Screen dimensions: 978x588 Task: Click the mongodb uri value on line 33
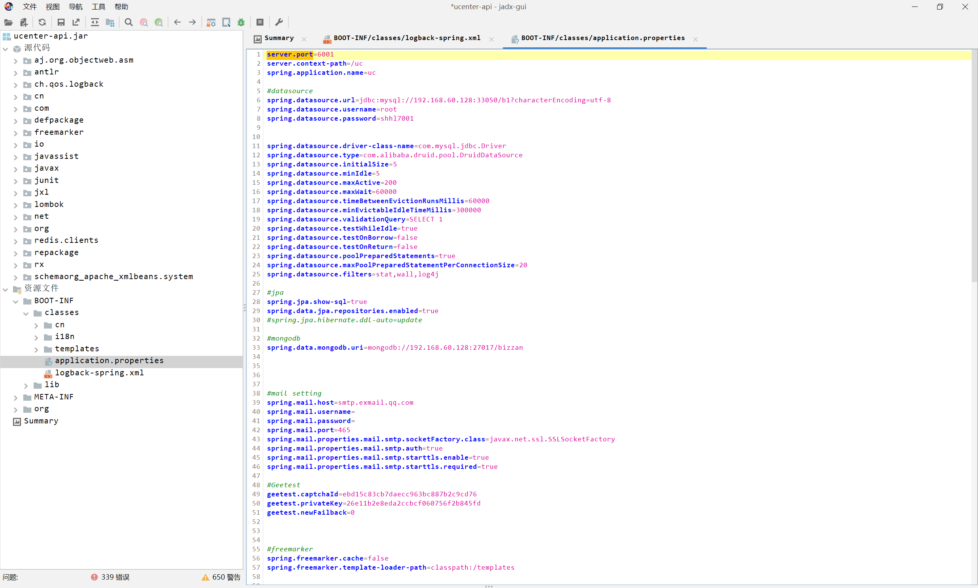click(445, 347)
